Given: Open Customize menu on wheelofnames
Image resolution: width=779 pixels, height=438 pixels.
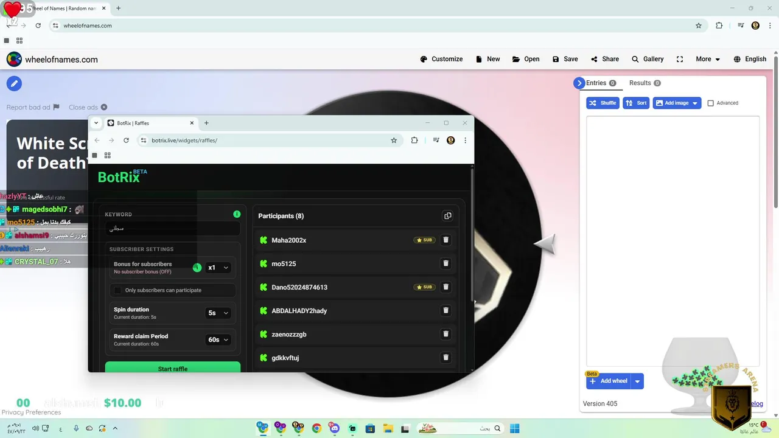Looking at the screenshot, I should point(441,59).
